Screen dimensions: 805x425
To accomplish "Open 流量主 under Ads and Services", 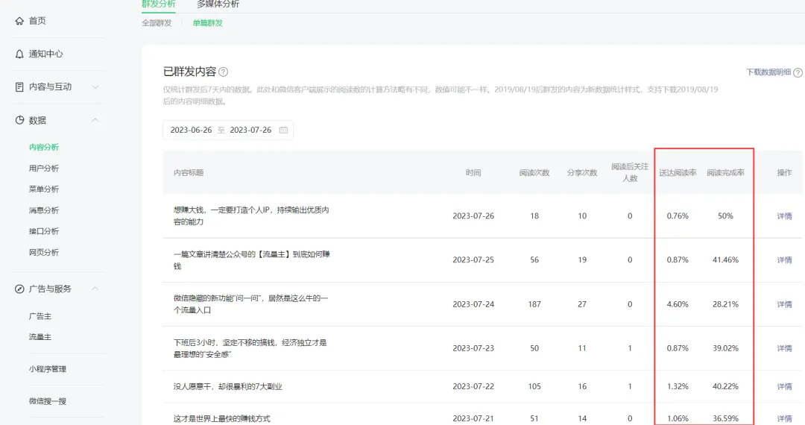I will pos(40,337).
